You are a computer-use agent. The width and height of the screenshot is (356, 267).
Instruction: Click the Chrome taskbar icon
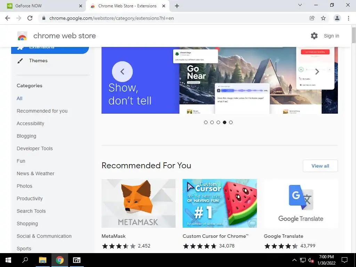tap(60, 260)
